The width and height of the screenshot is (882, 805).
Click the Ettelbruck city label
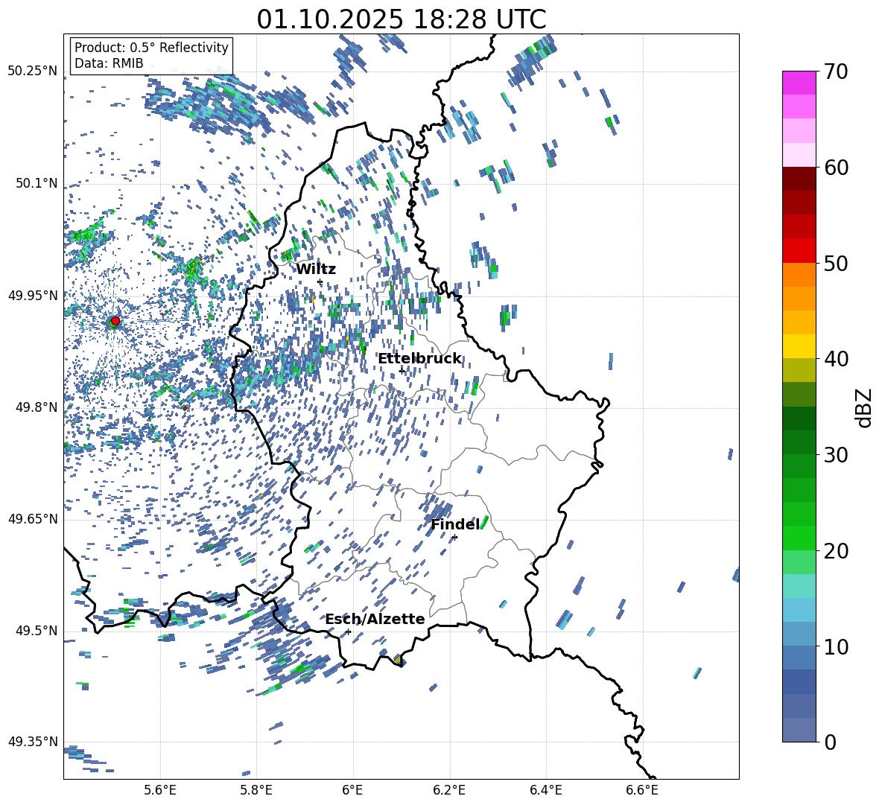click(419, 358)
